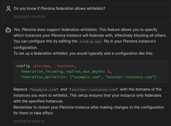Click the code line config :pleroma, :instance
Viewport: 171px width, 126px height.
click(46, 66)
